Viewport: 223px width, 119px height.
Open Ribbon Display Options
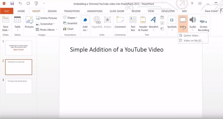pos(200,4)
